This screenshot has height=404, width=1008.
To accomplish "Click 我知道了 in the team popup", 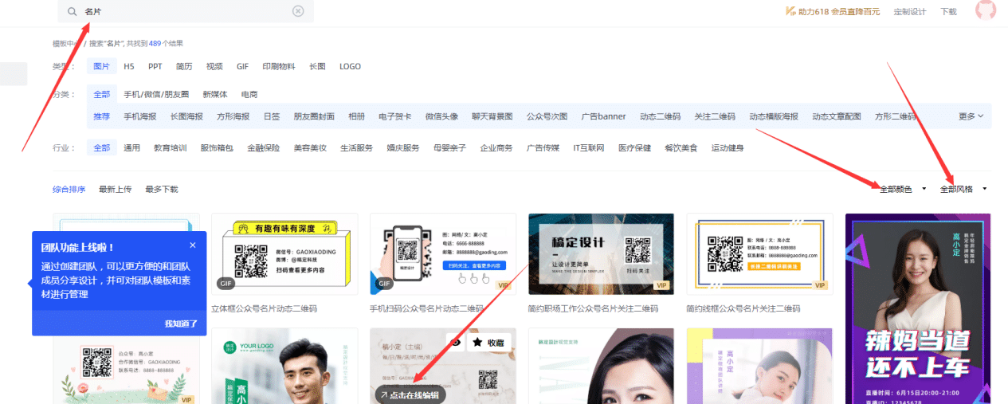I will (181, 324).
